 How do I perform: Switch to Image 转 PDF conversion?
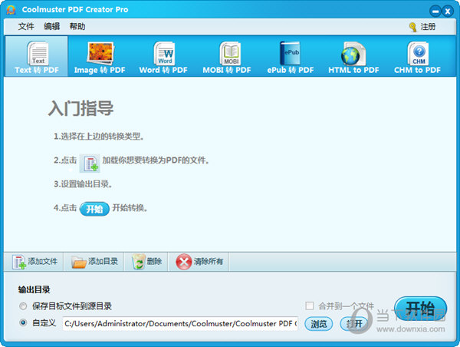tap(100, 57)
